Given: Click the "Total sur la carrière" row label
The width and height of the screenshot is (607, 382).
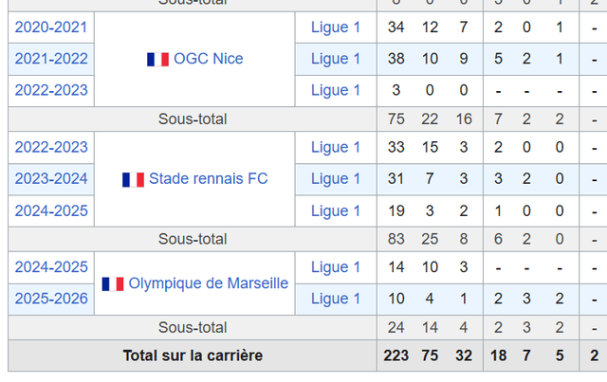Looking at the screenshot, I should [x=193, y=356].
